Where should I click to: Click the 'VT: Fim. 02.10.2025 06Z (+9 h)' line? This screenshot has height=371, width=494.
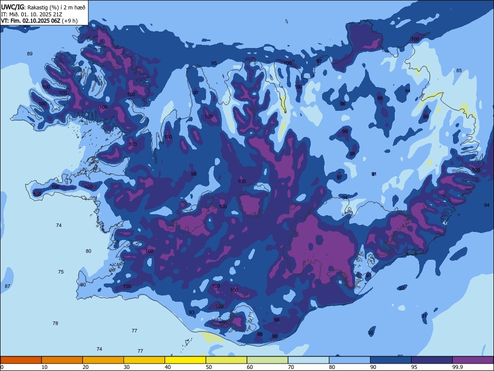[39, 21]
